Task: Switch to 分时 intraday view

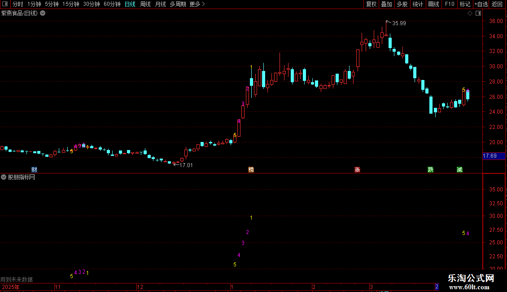Action: pyautogui.click(x=17, y=4)
